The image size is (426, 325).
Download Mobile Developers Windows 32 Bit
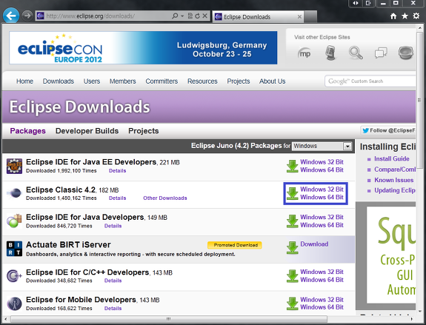pyautogui.click(x=322, y=300)
